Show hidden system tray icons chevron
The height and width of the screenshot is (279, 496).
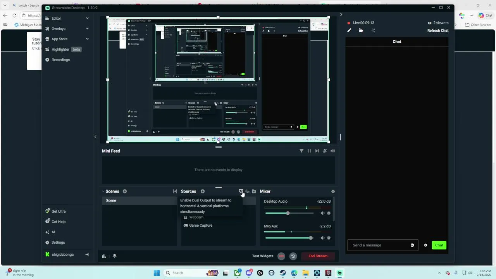[439, 273]
